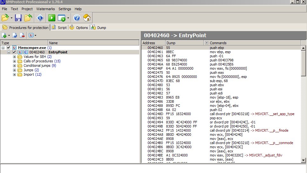
Task: Expand the Conditional jumps folder
Action: (14, 66)
